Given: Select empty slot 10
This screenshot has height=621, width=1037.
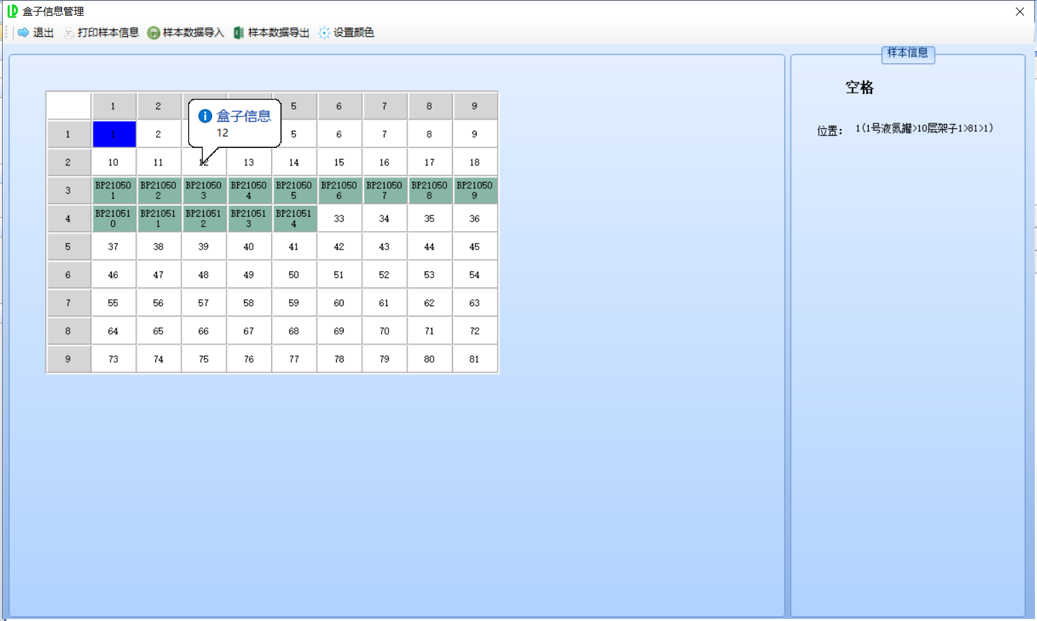Looking at the screenshot, I should point(114,162).
